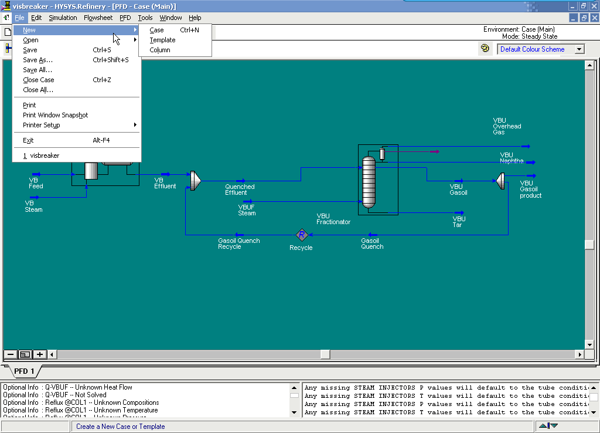
Task: Open recent file 1 visbreaker
Action: tap(77, 155)
